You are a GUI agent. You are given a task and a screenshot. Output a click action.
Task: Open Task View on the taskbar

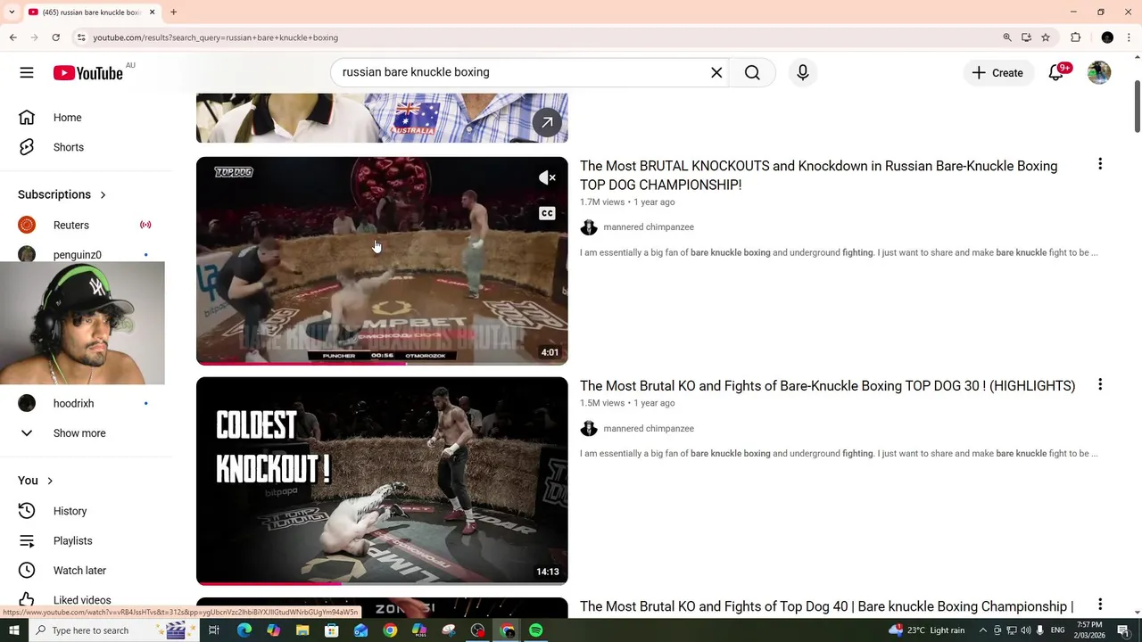tap(214, 630)
